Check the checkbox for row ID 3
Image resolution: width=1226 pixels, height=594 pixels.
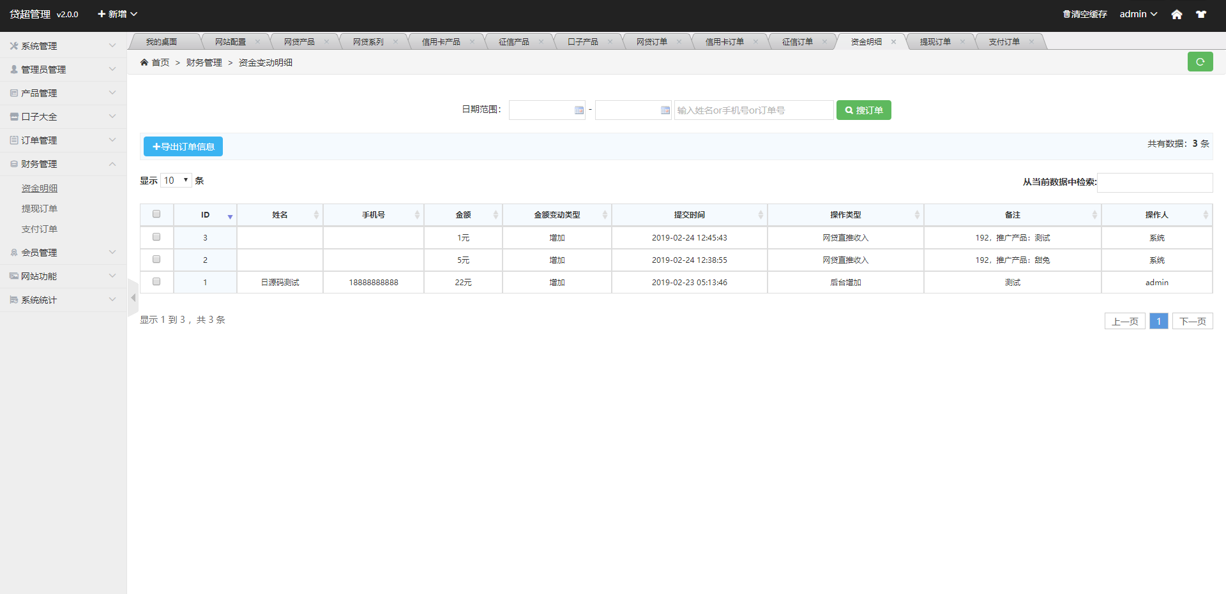(156, 237)
